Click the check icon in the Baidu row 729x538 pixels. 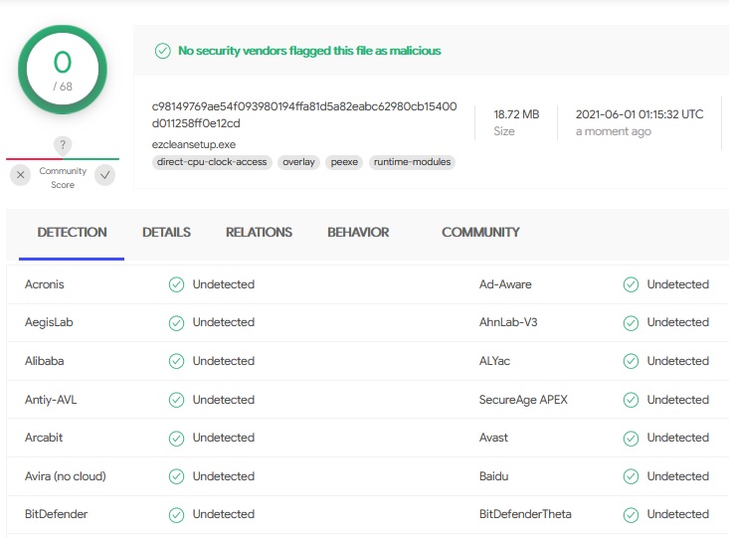click(x=631, y=476)
